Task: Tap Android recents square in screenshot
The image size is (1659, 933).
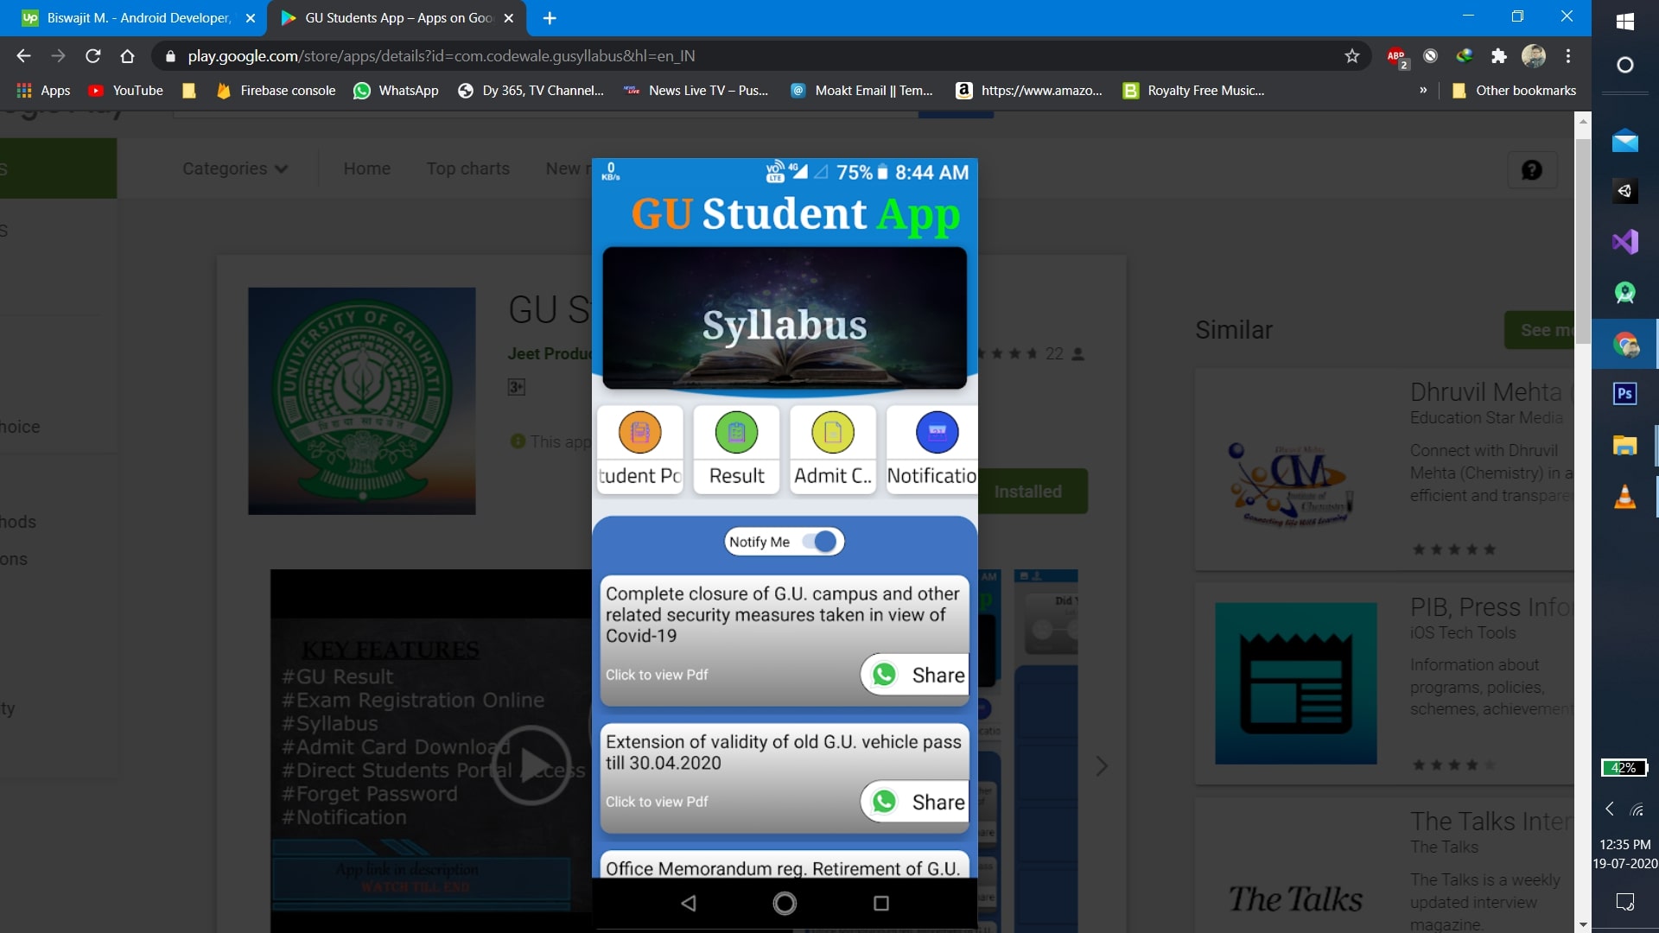Action: [881, 903]
